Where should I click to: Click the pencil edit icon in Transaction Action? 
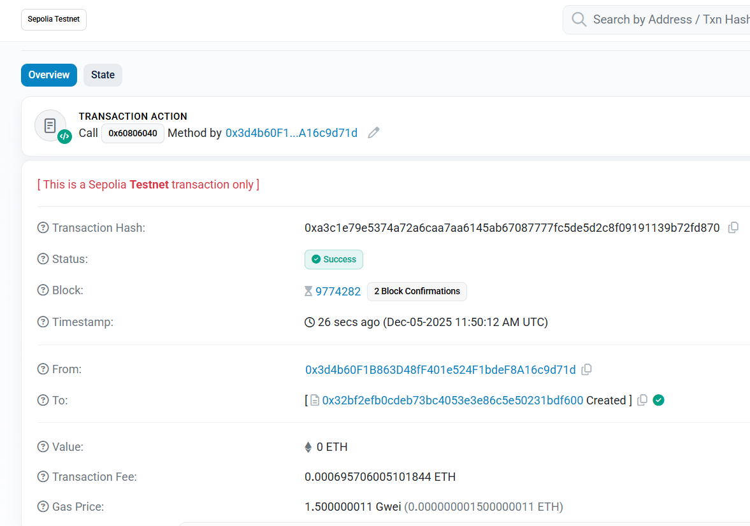click(374, 132)
